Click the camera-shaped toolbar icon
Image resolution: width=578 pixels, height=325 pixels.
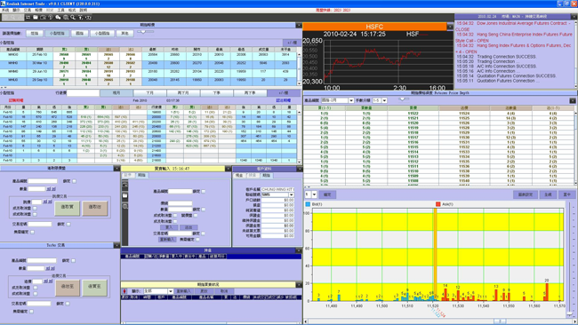(43, 17)
